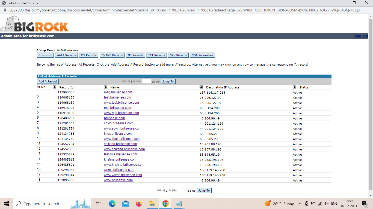This screenshot has width=373, height=209.
Task: Click the sort arrow next to Status
Action: (295, 87)
